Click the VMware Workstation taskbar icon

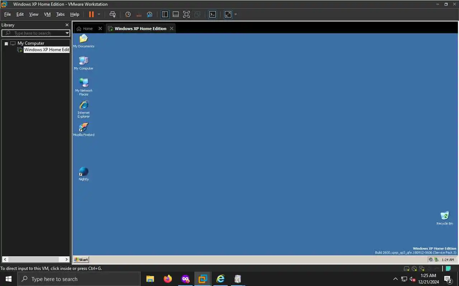[203, 279]
